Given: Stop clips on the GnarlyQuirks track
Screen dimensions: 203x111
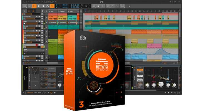Looking at the screenshot, I should tap(47, 17).
